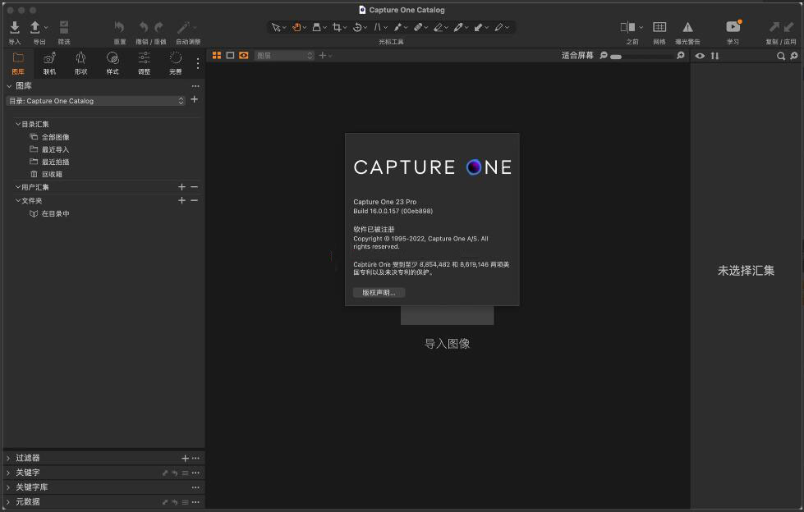Add a catalog with the plus beside 目录
Image resolution: width=804 pixels, height=512 pixels.
[x=195, y=99]
